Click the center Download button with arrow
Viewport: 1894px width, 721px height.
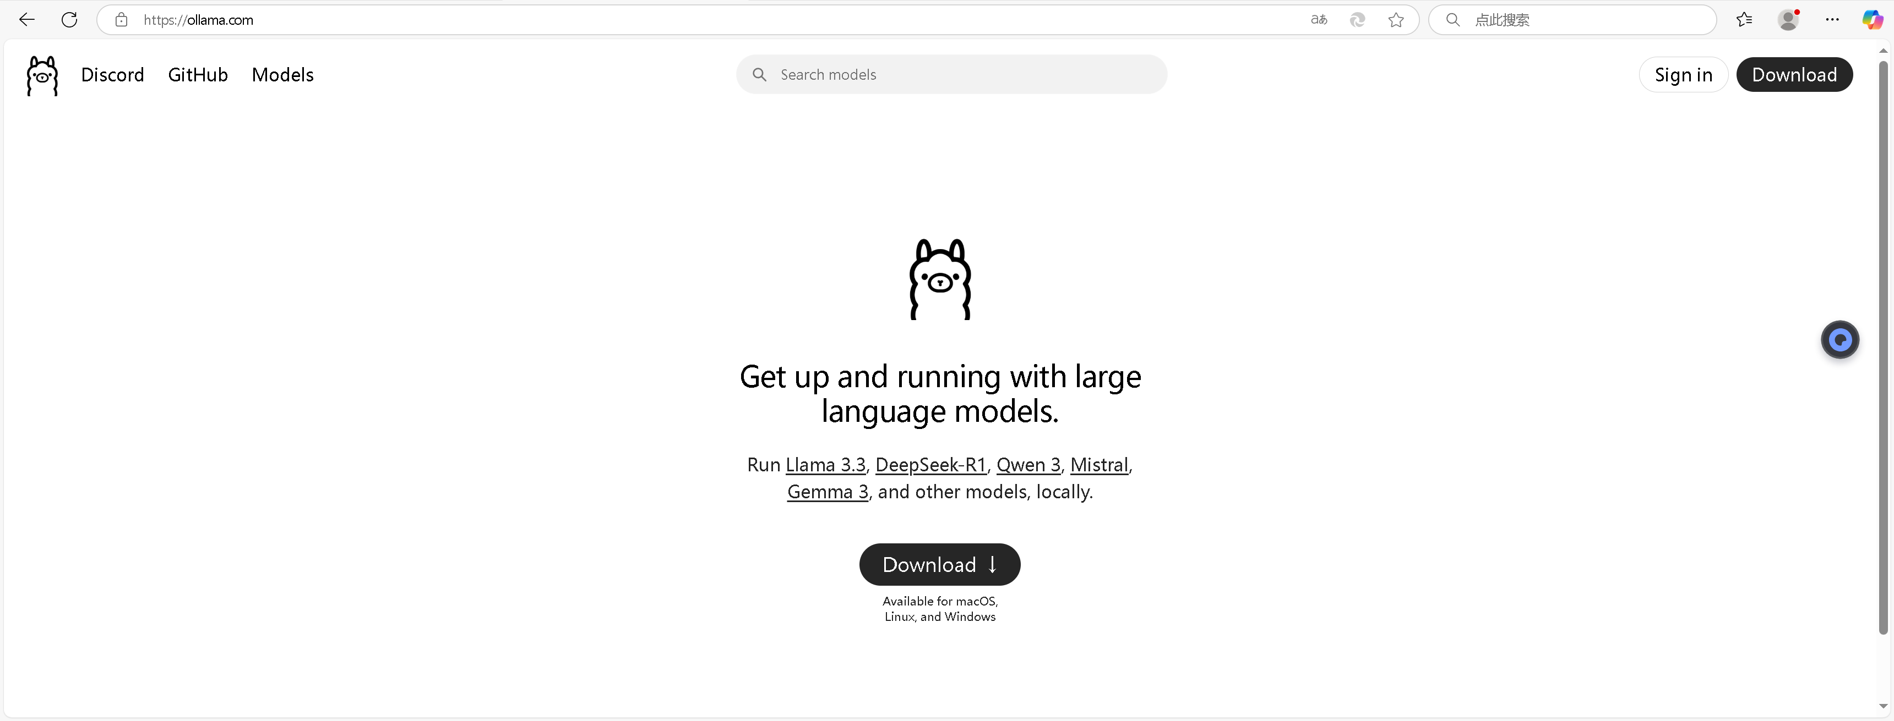coord(940,565)
